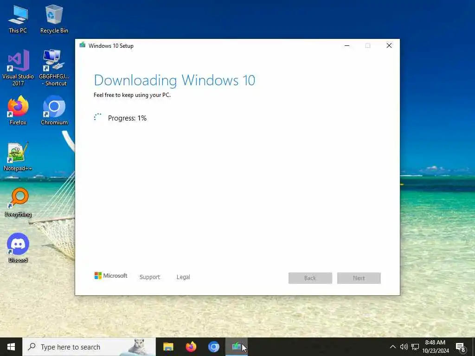Screen dimensions: 475x356
Task: Focus the 'Type here to search' taskbar box
Action: point(89,347)
